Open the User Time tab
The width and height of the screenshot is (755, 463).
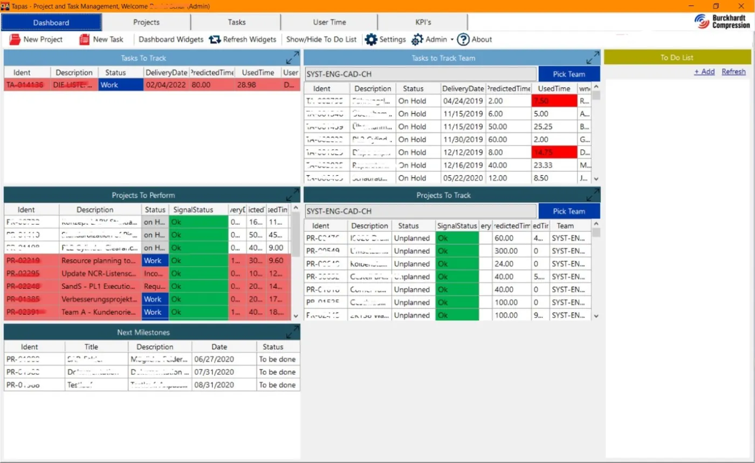(x=330, y=22)
